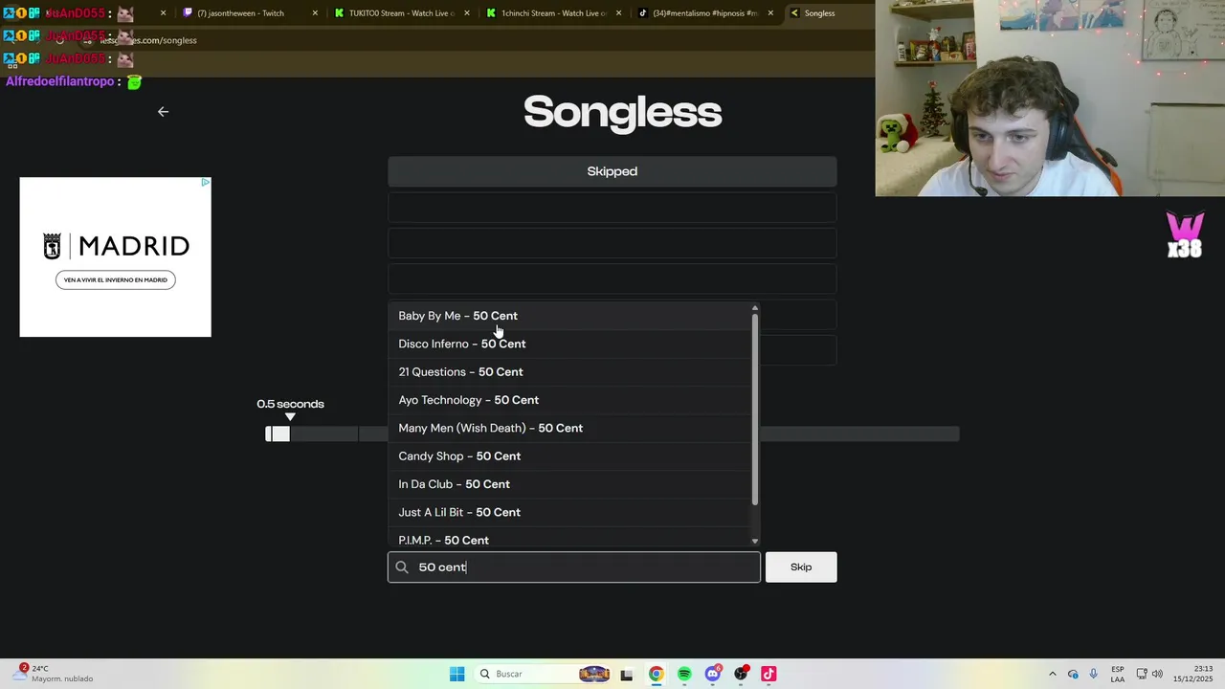Close the jasontheween Twitch tab
This screenshot has width=1225, height=689.
pyautogui.click(x=315, y=13)
